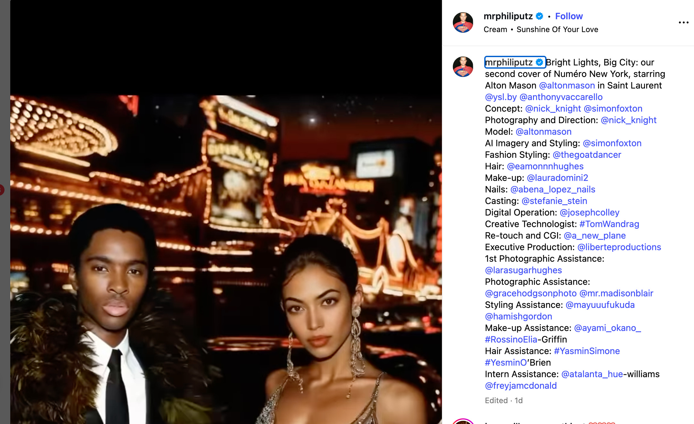Visit the @ysl.by profile mention
Screen dimensions: 694x424
pyautogui.click(x=501, y=97)
